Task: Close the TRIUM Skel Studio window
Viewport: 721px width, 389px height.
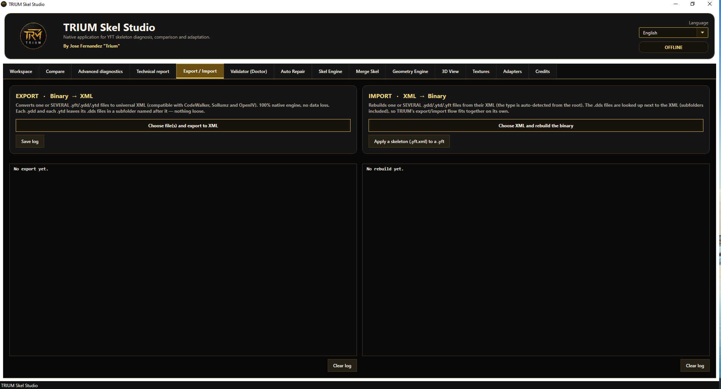Action: point(710,4)
